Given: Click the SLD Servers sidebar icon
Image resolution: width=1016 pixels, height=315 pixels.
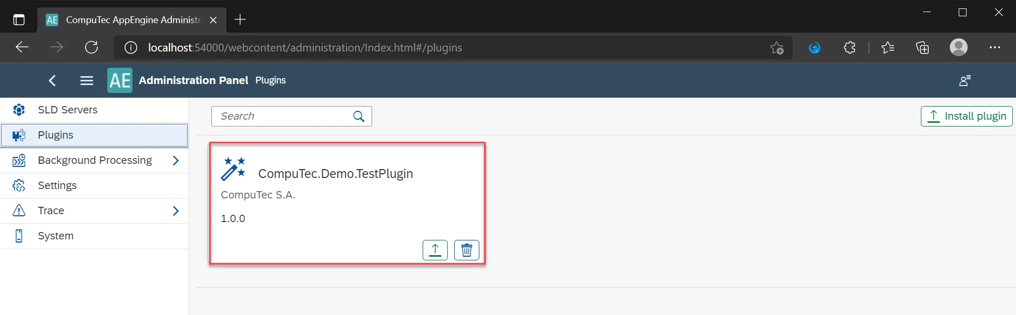Looking at the screenshot, I should click(x=19, y=110).
